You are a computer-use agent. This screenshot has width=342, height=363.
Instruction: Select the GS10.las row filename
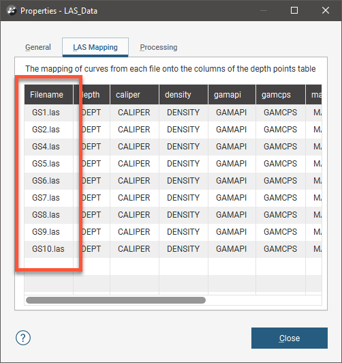48,249
